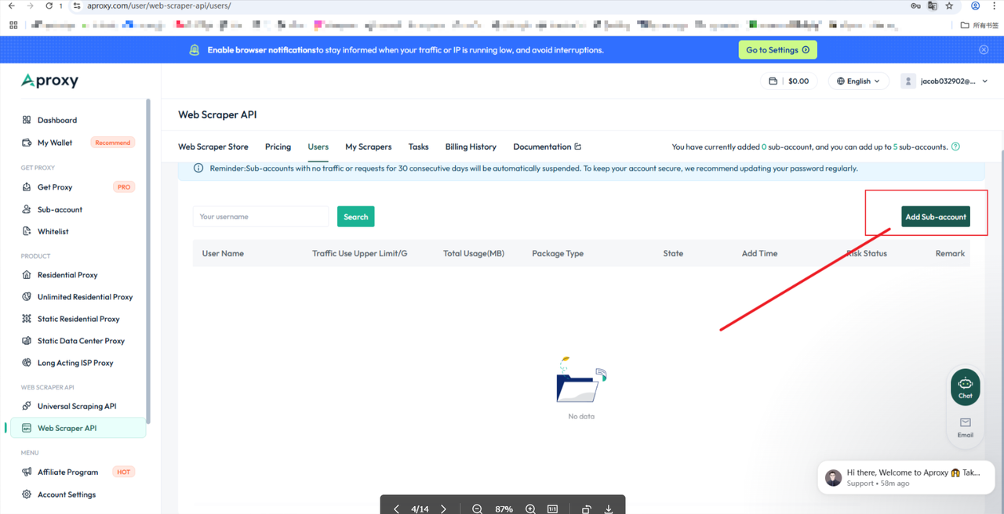1004x514 pixels.
Task: Click the Total Usage(MB) column header
Action: click(474, 253)
